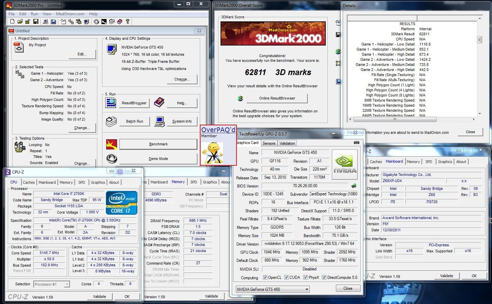Switch to the Validation tab in GPU-Z
Image resolution: width=492 pixels, height=304 pixels.
287,143
